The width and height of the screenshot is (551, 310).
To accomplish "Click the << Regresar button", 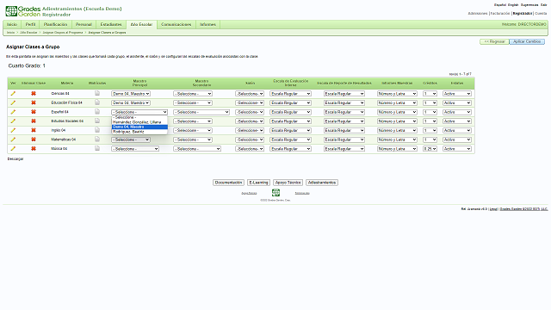I will (494, 41).
